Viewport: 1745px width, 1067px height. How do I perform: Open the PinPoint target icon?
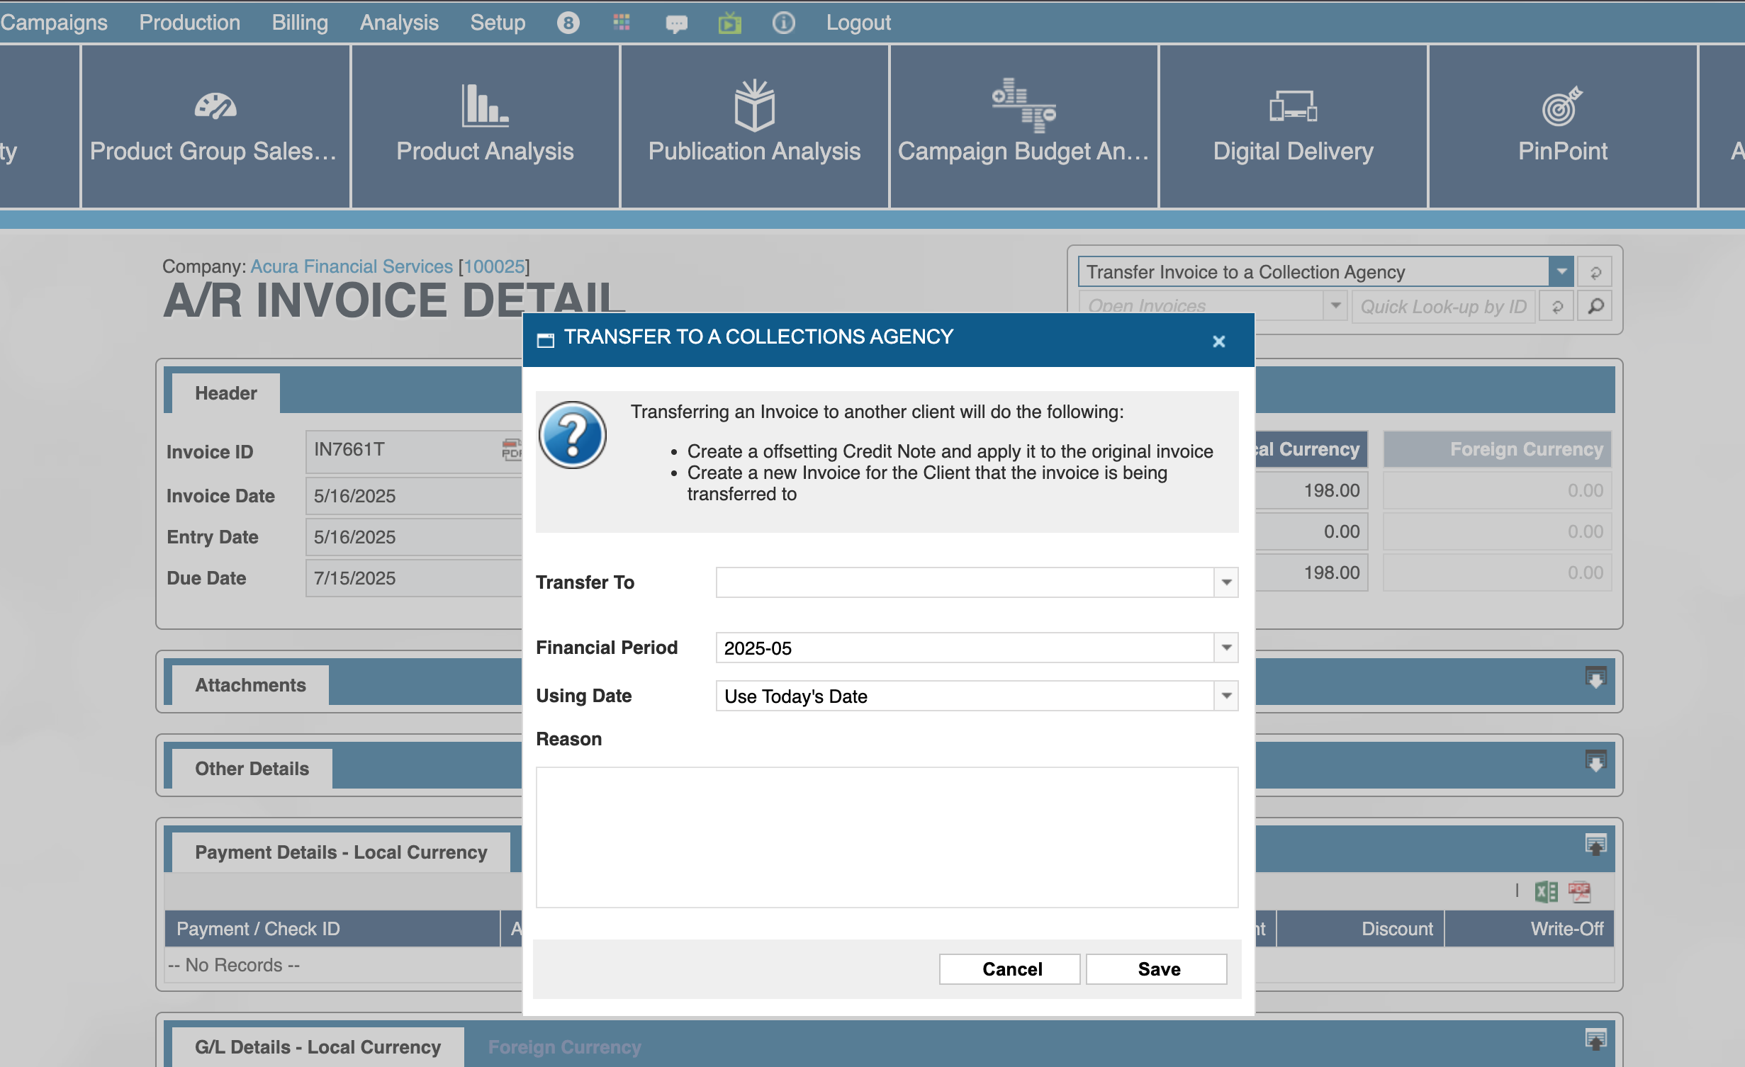click(1562, 106)
